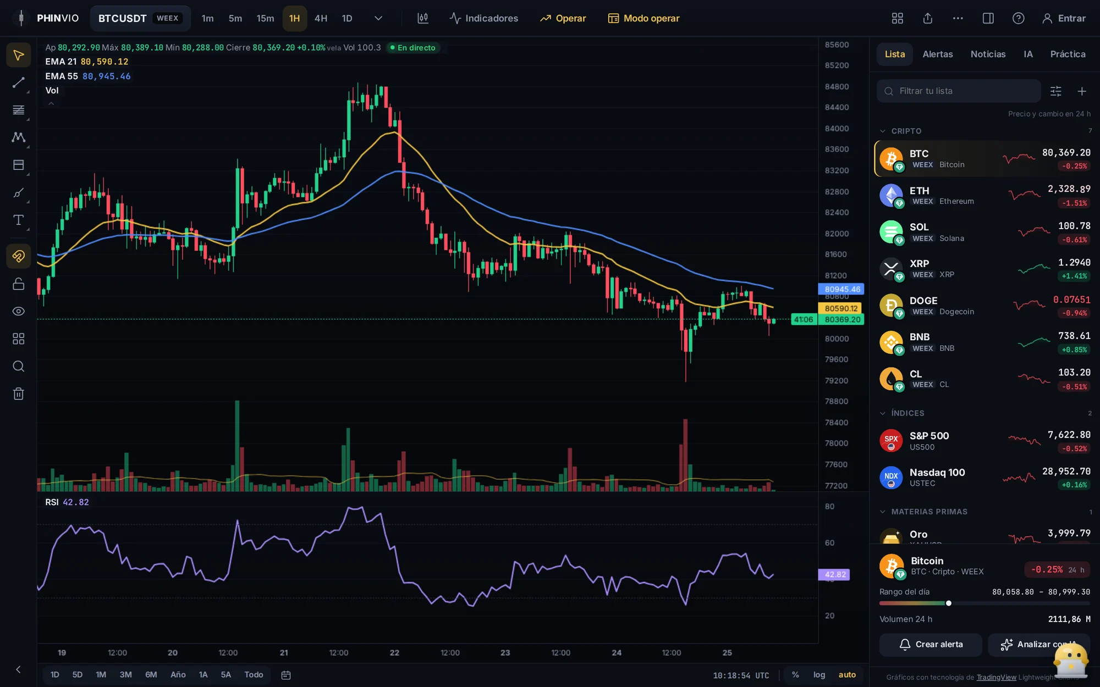Open the date range calendar icon
The height and width of the screenshot is (687, 1100).
(x=285, y=675)
